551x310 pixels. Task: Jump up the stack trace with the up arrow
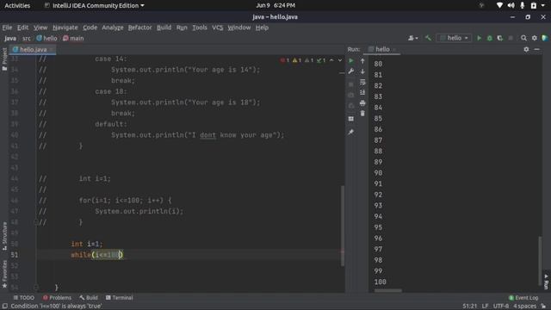(362, 61)
